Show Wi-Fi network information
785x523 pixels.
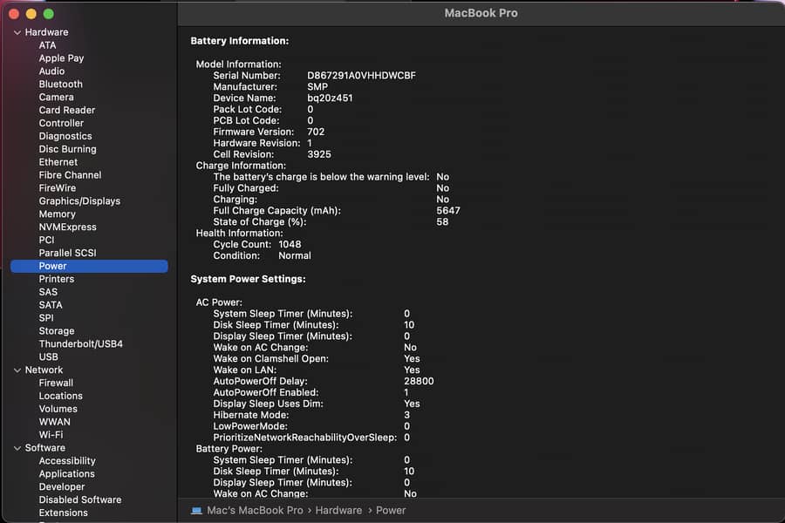[x=51, y=435]
